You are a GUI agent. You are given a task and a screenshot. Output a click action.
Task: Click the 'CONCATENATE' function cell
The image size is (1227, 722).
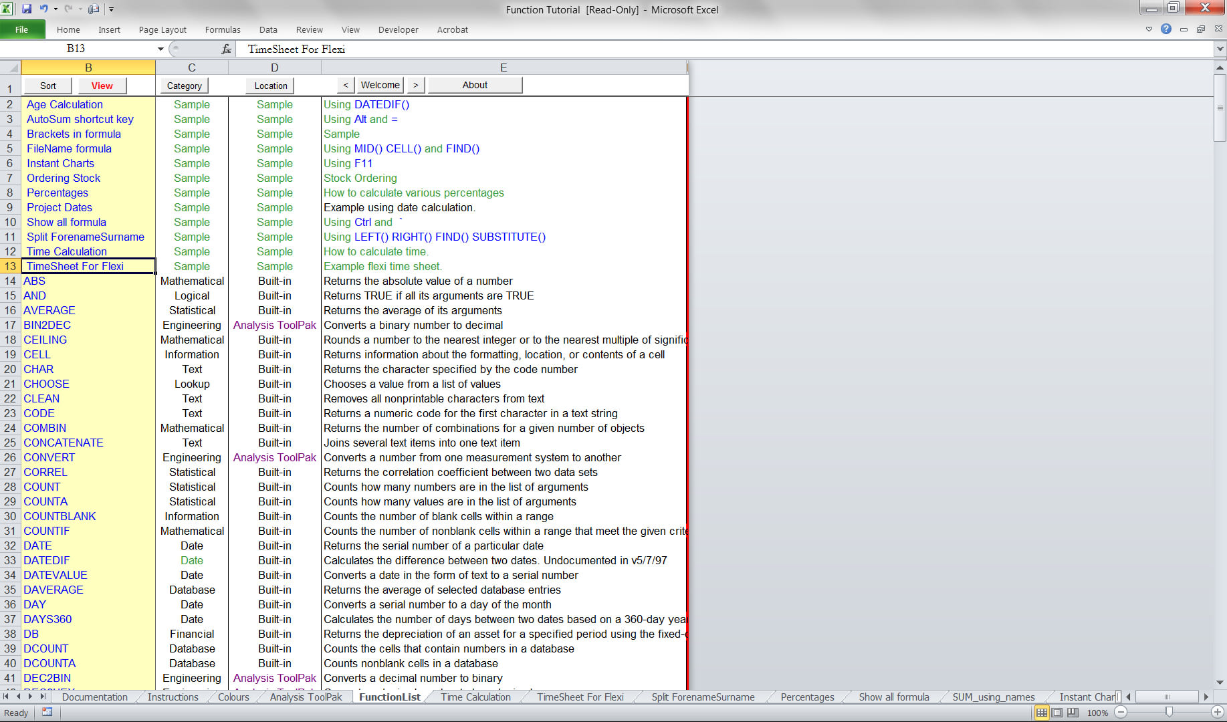pyautogui.click(x=88, y=443)
